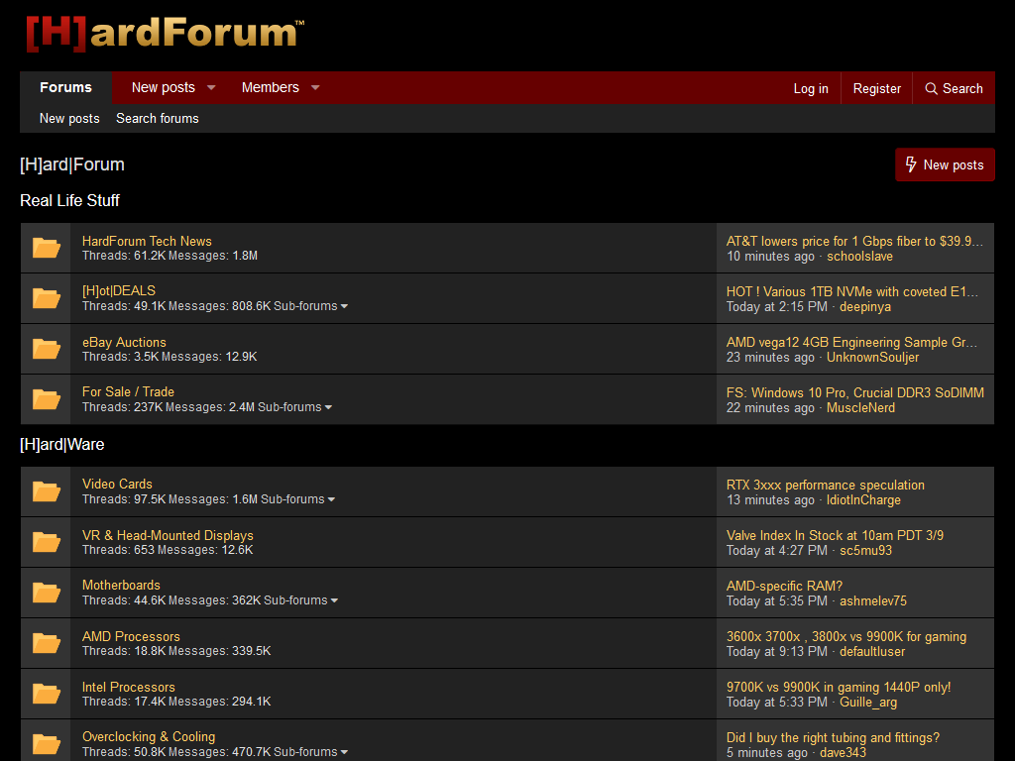1015x761 pixels.
Task: Expand Sub-forums under Video Cards
Action: point(297,499)
